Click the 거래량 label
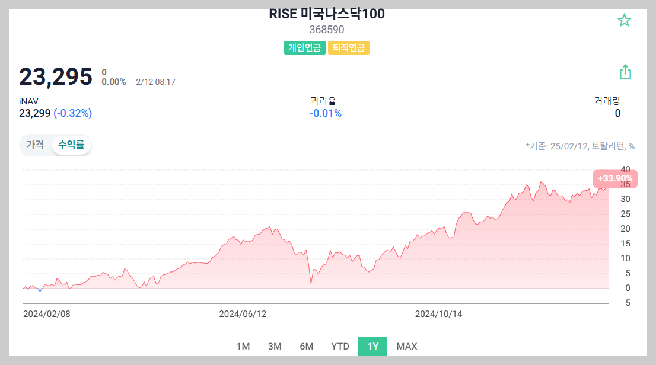656x365 pixels. pos(607,101)
